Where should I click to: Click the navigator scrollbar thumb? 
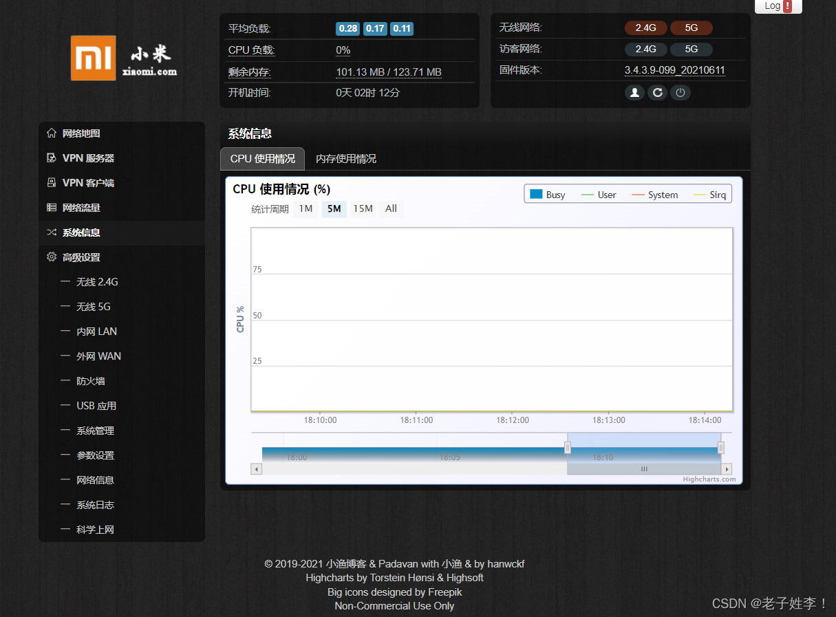[x=644, y=469]
